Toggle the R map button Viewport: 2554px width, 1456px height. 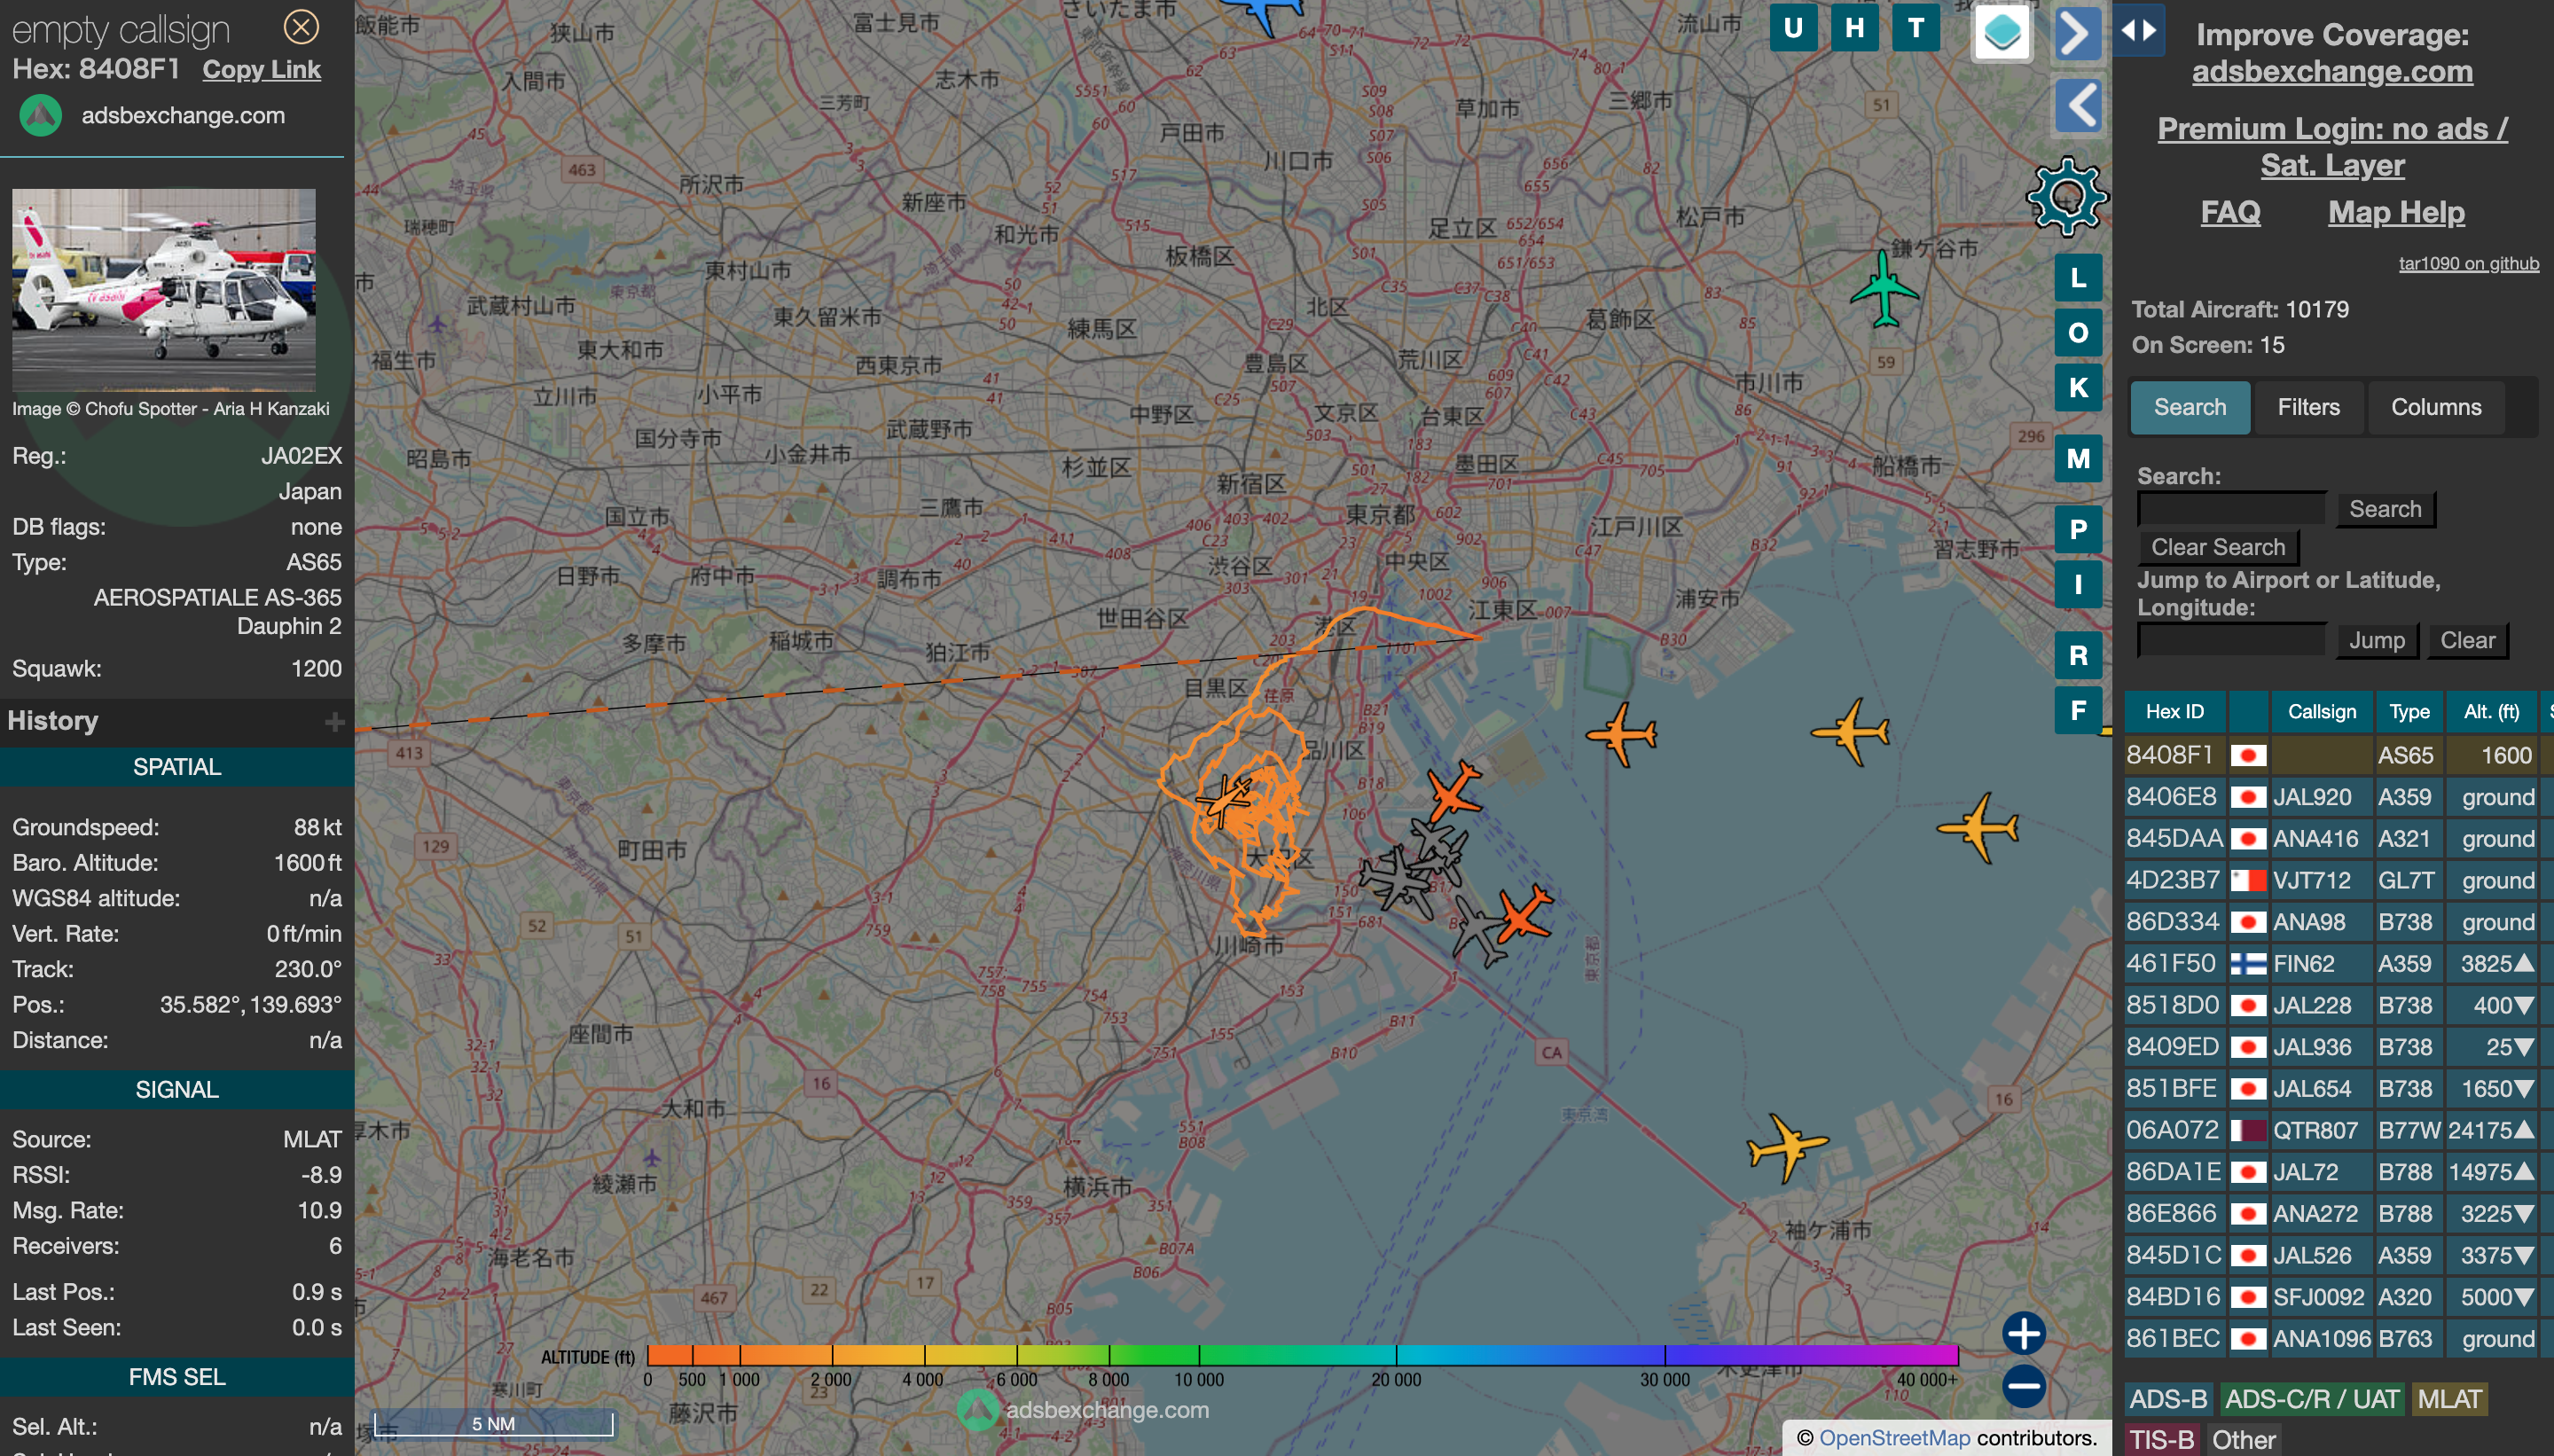coord(2078,655)
